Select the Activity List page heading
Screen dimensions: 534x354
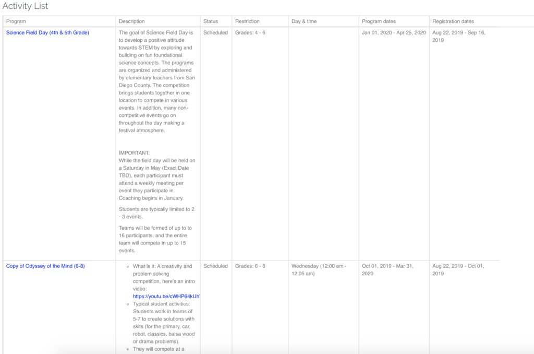[x=25, y=6]
